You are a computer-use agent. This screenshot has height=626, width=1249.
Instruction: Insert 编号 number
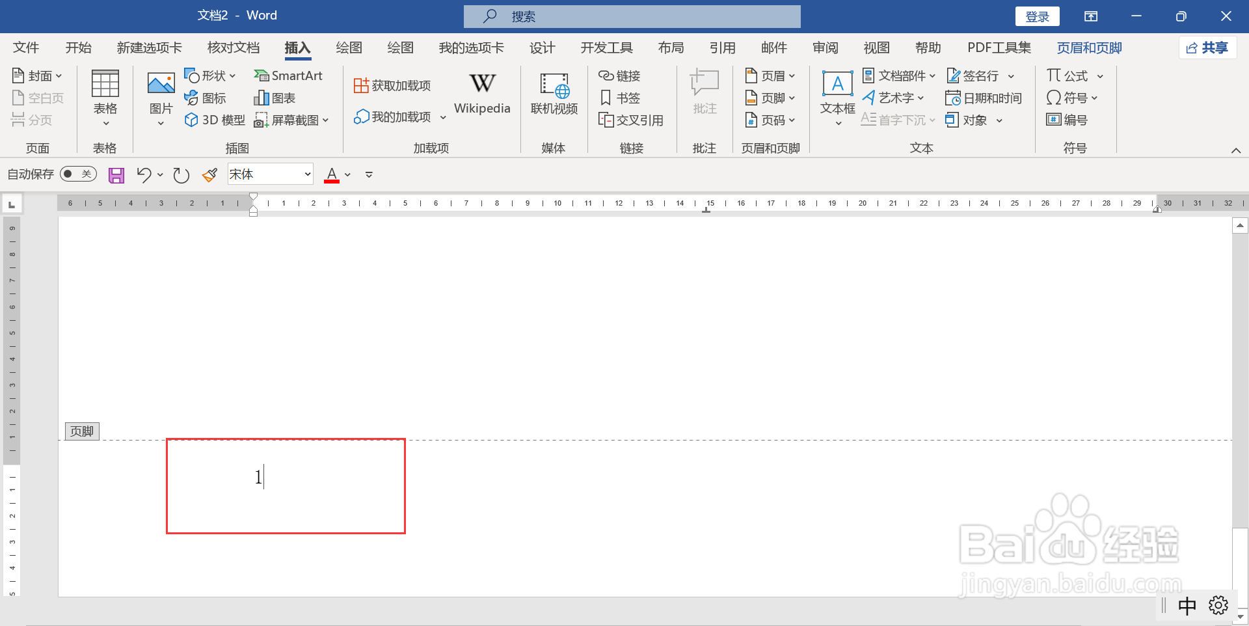[x=1067, y=120]
